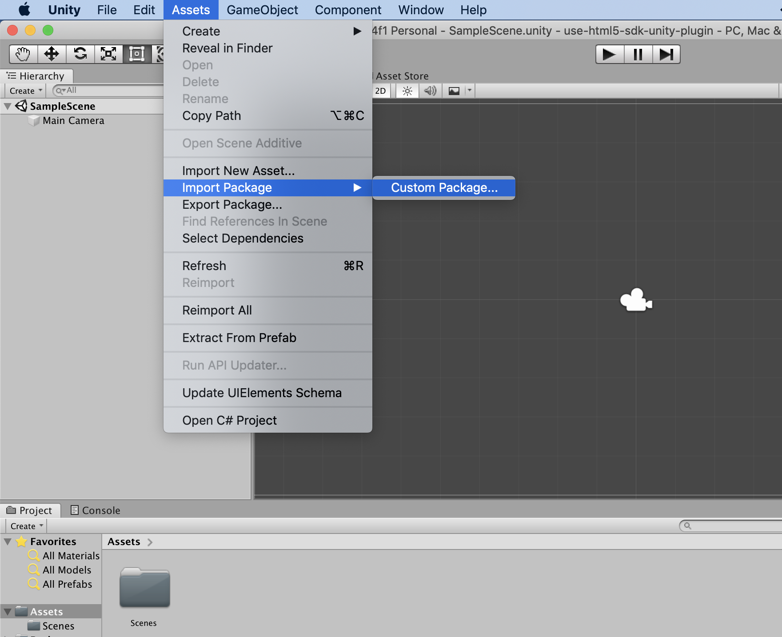
Task: Open scene effects dropdown arrow
Action: 470,91
